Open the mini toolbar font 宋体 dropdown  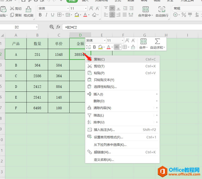click(105, 41)
